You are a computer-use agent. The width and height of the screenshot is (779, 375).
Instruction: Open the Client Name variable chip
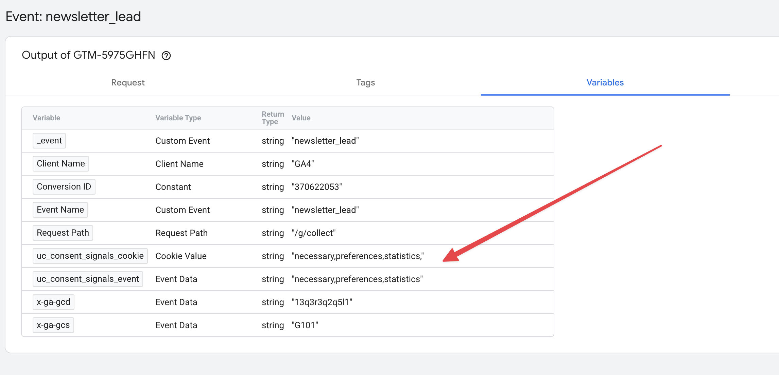(x=61, y=164)
